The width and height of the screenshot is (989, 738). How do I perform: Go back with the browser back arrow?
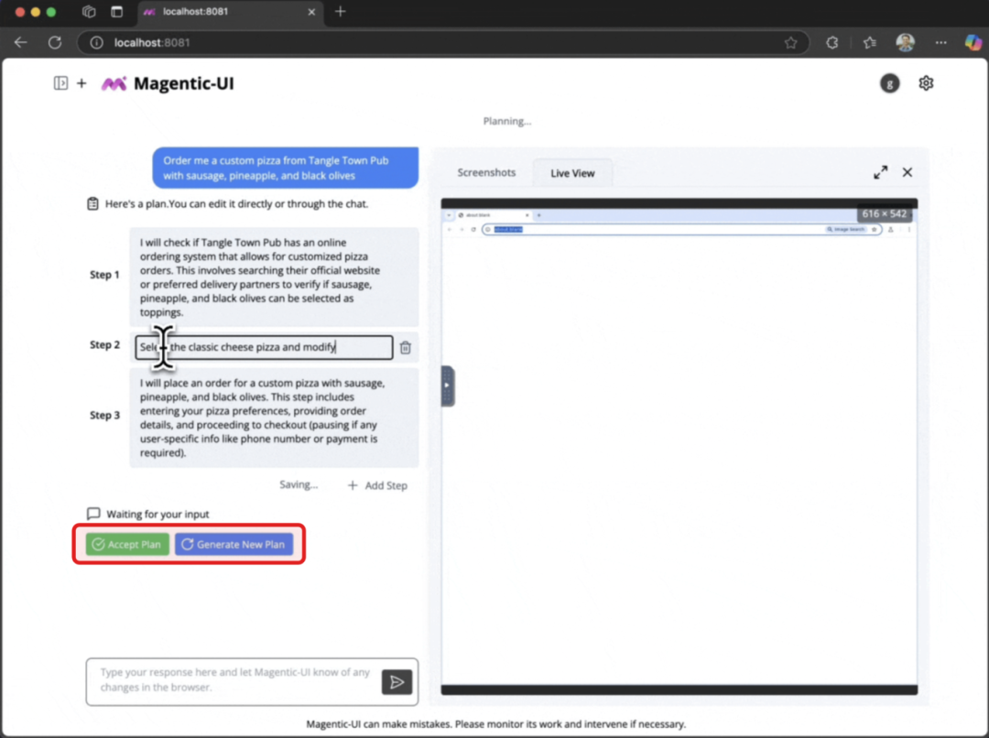tap(21, 42)
